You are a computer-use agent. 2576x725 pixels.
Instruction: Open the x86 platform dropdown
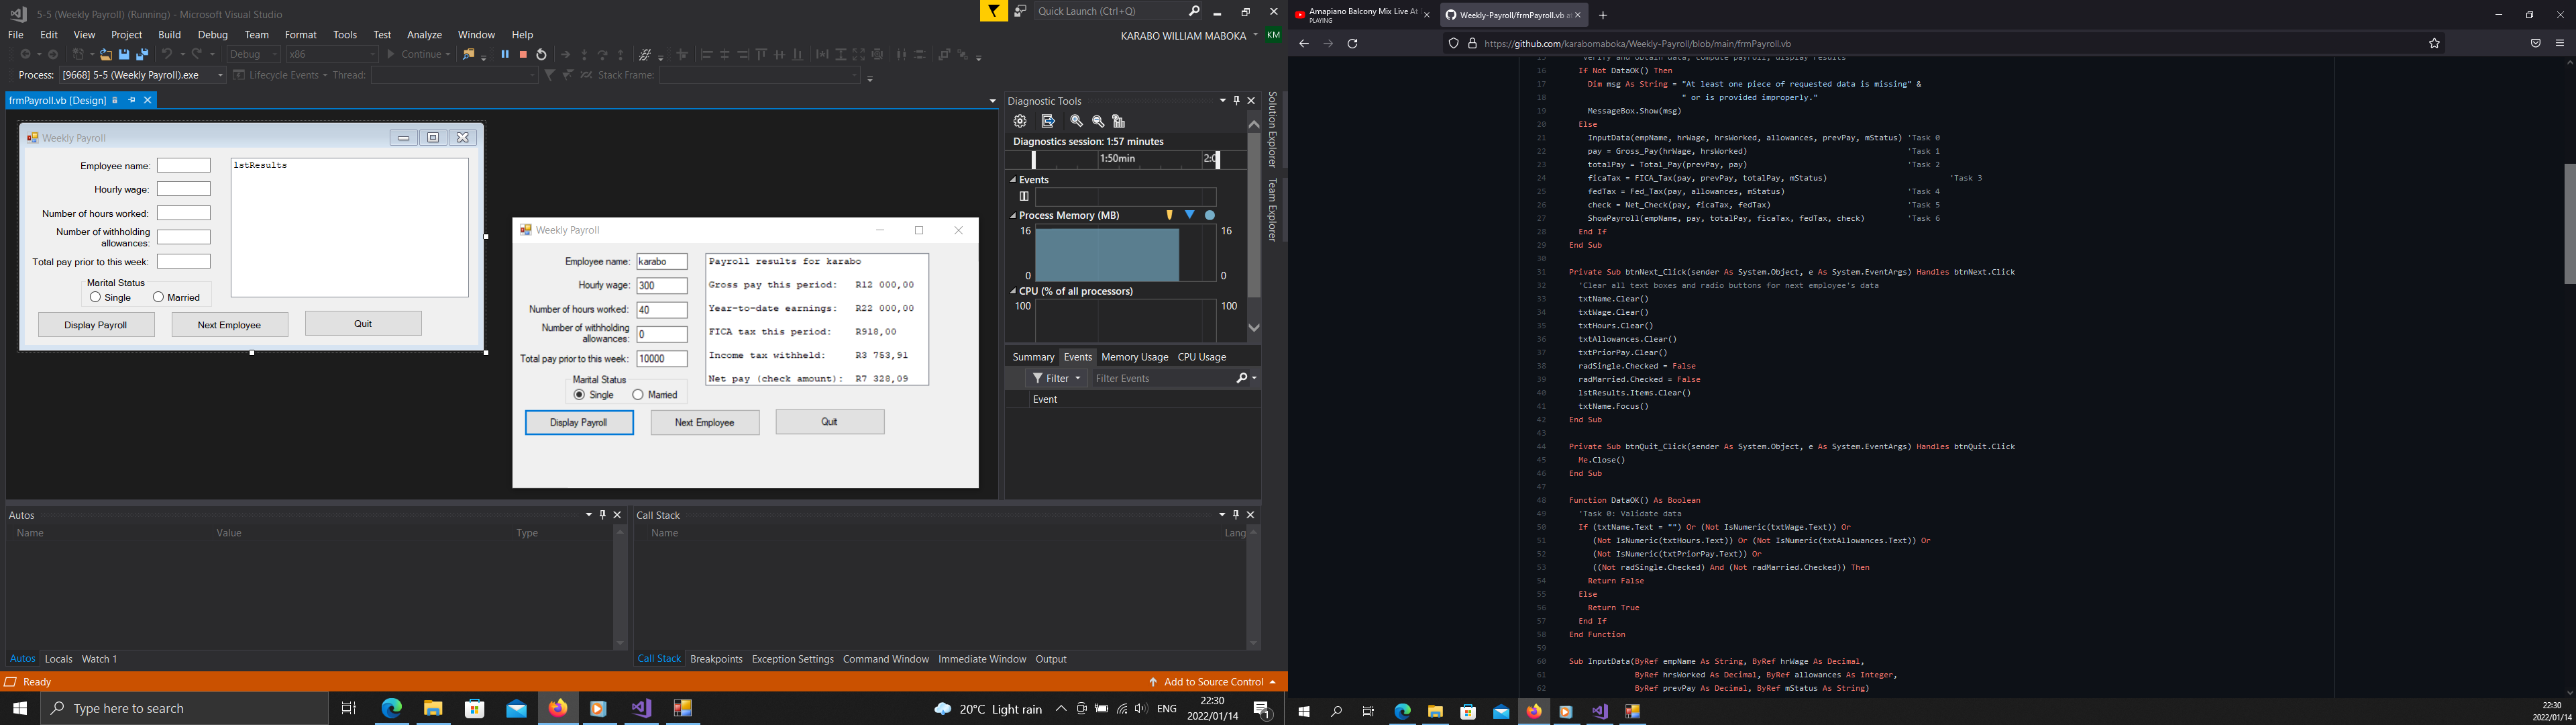tap(332, 54)
